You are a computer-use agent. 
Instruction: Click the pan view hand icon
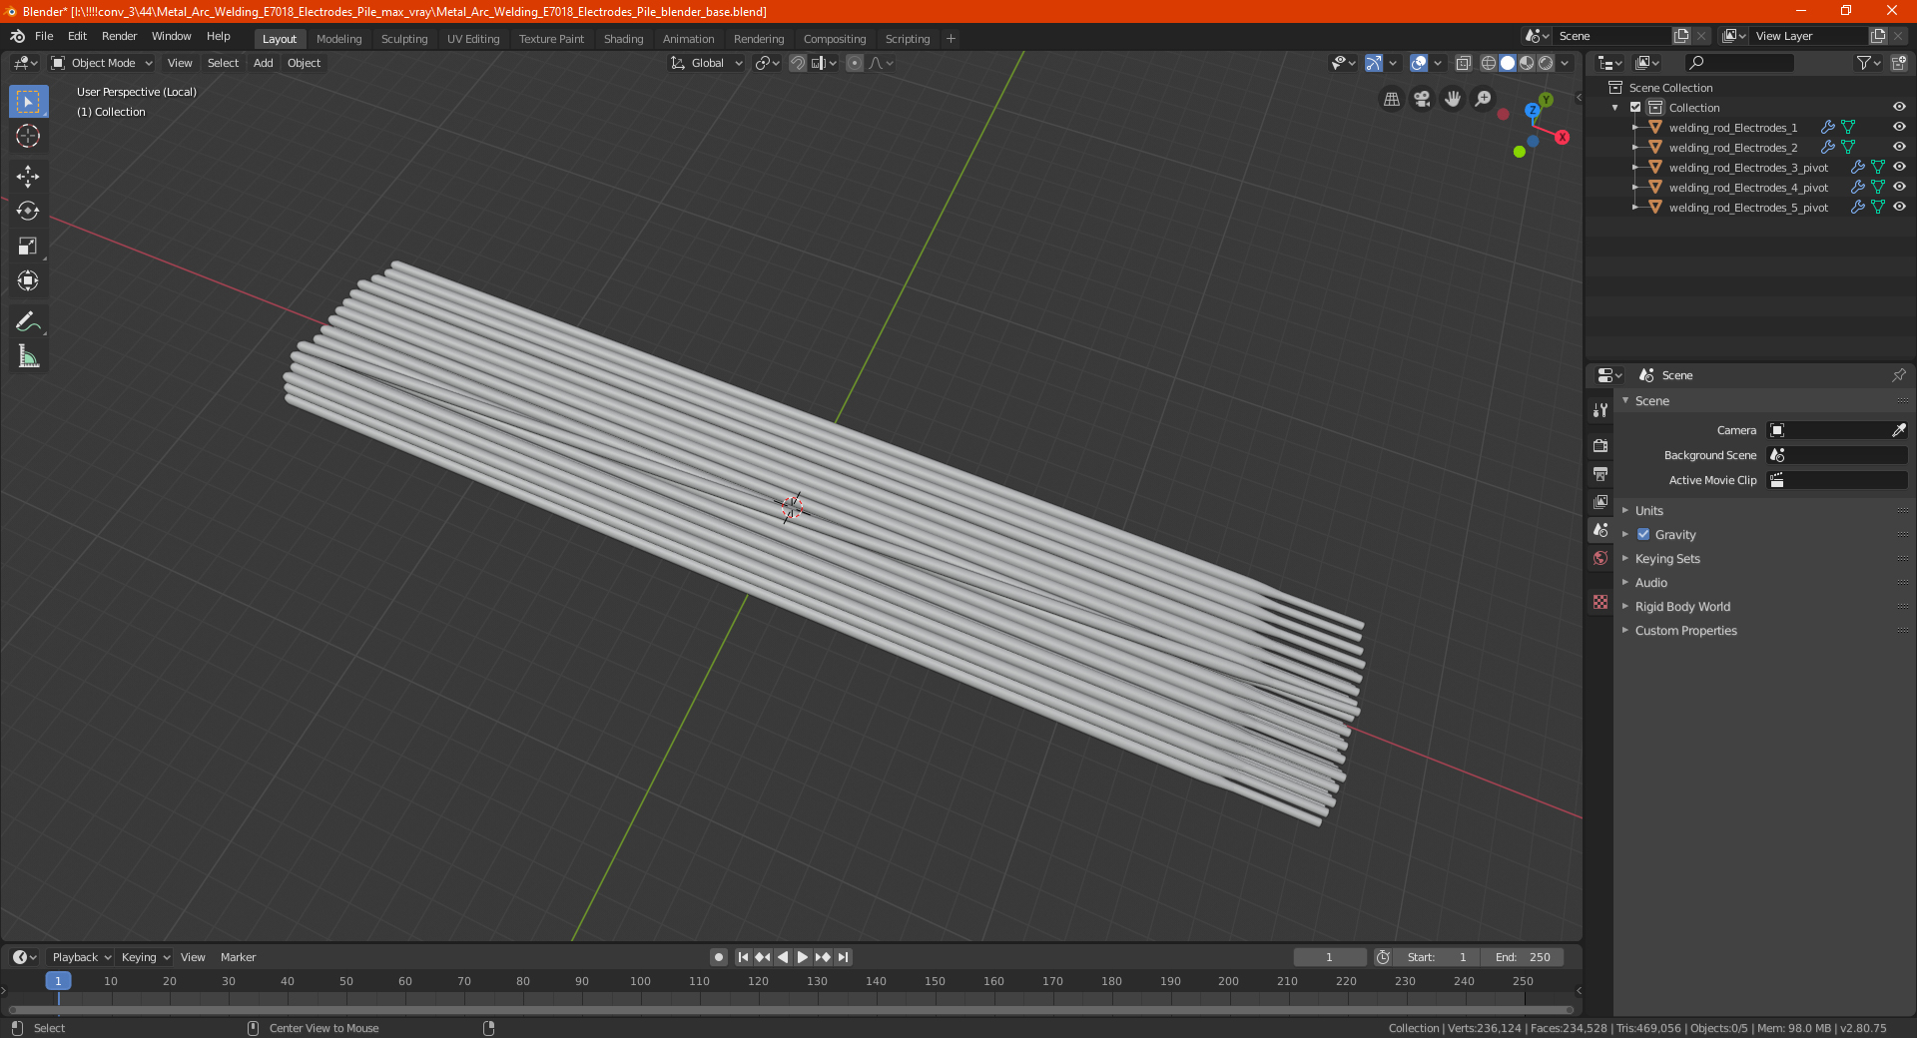point(1453,99)
